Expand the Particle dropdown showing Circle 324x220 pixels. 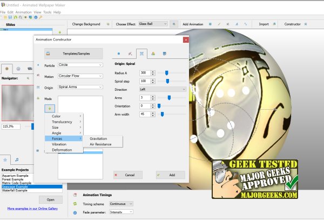click(x=80, y=65)
